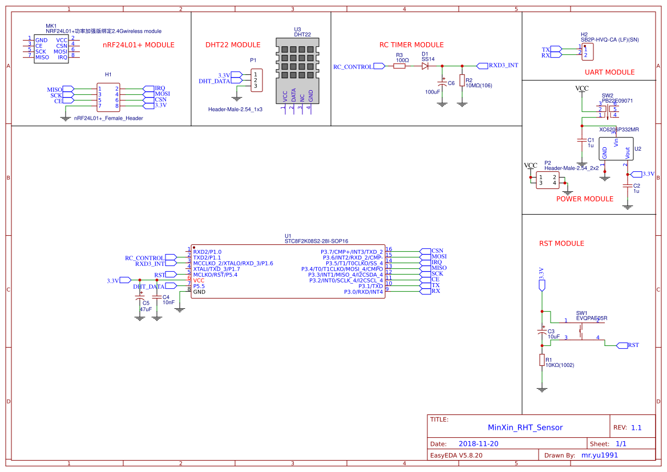
Task: Select the 100Ω resistor R3
Action: 399,66
